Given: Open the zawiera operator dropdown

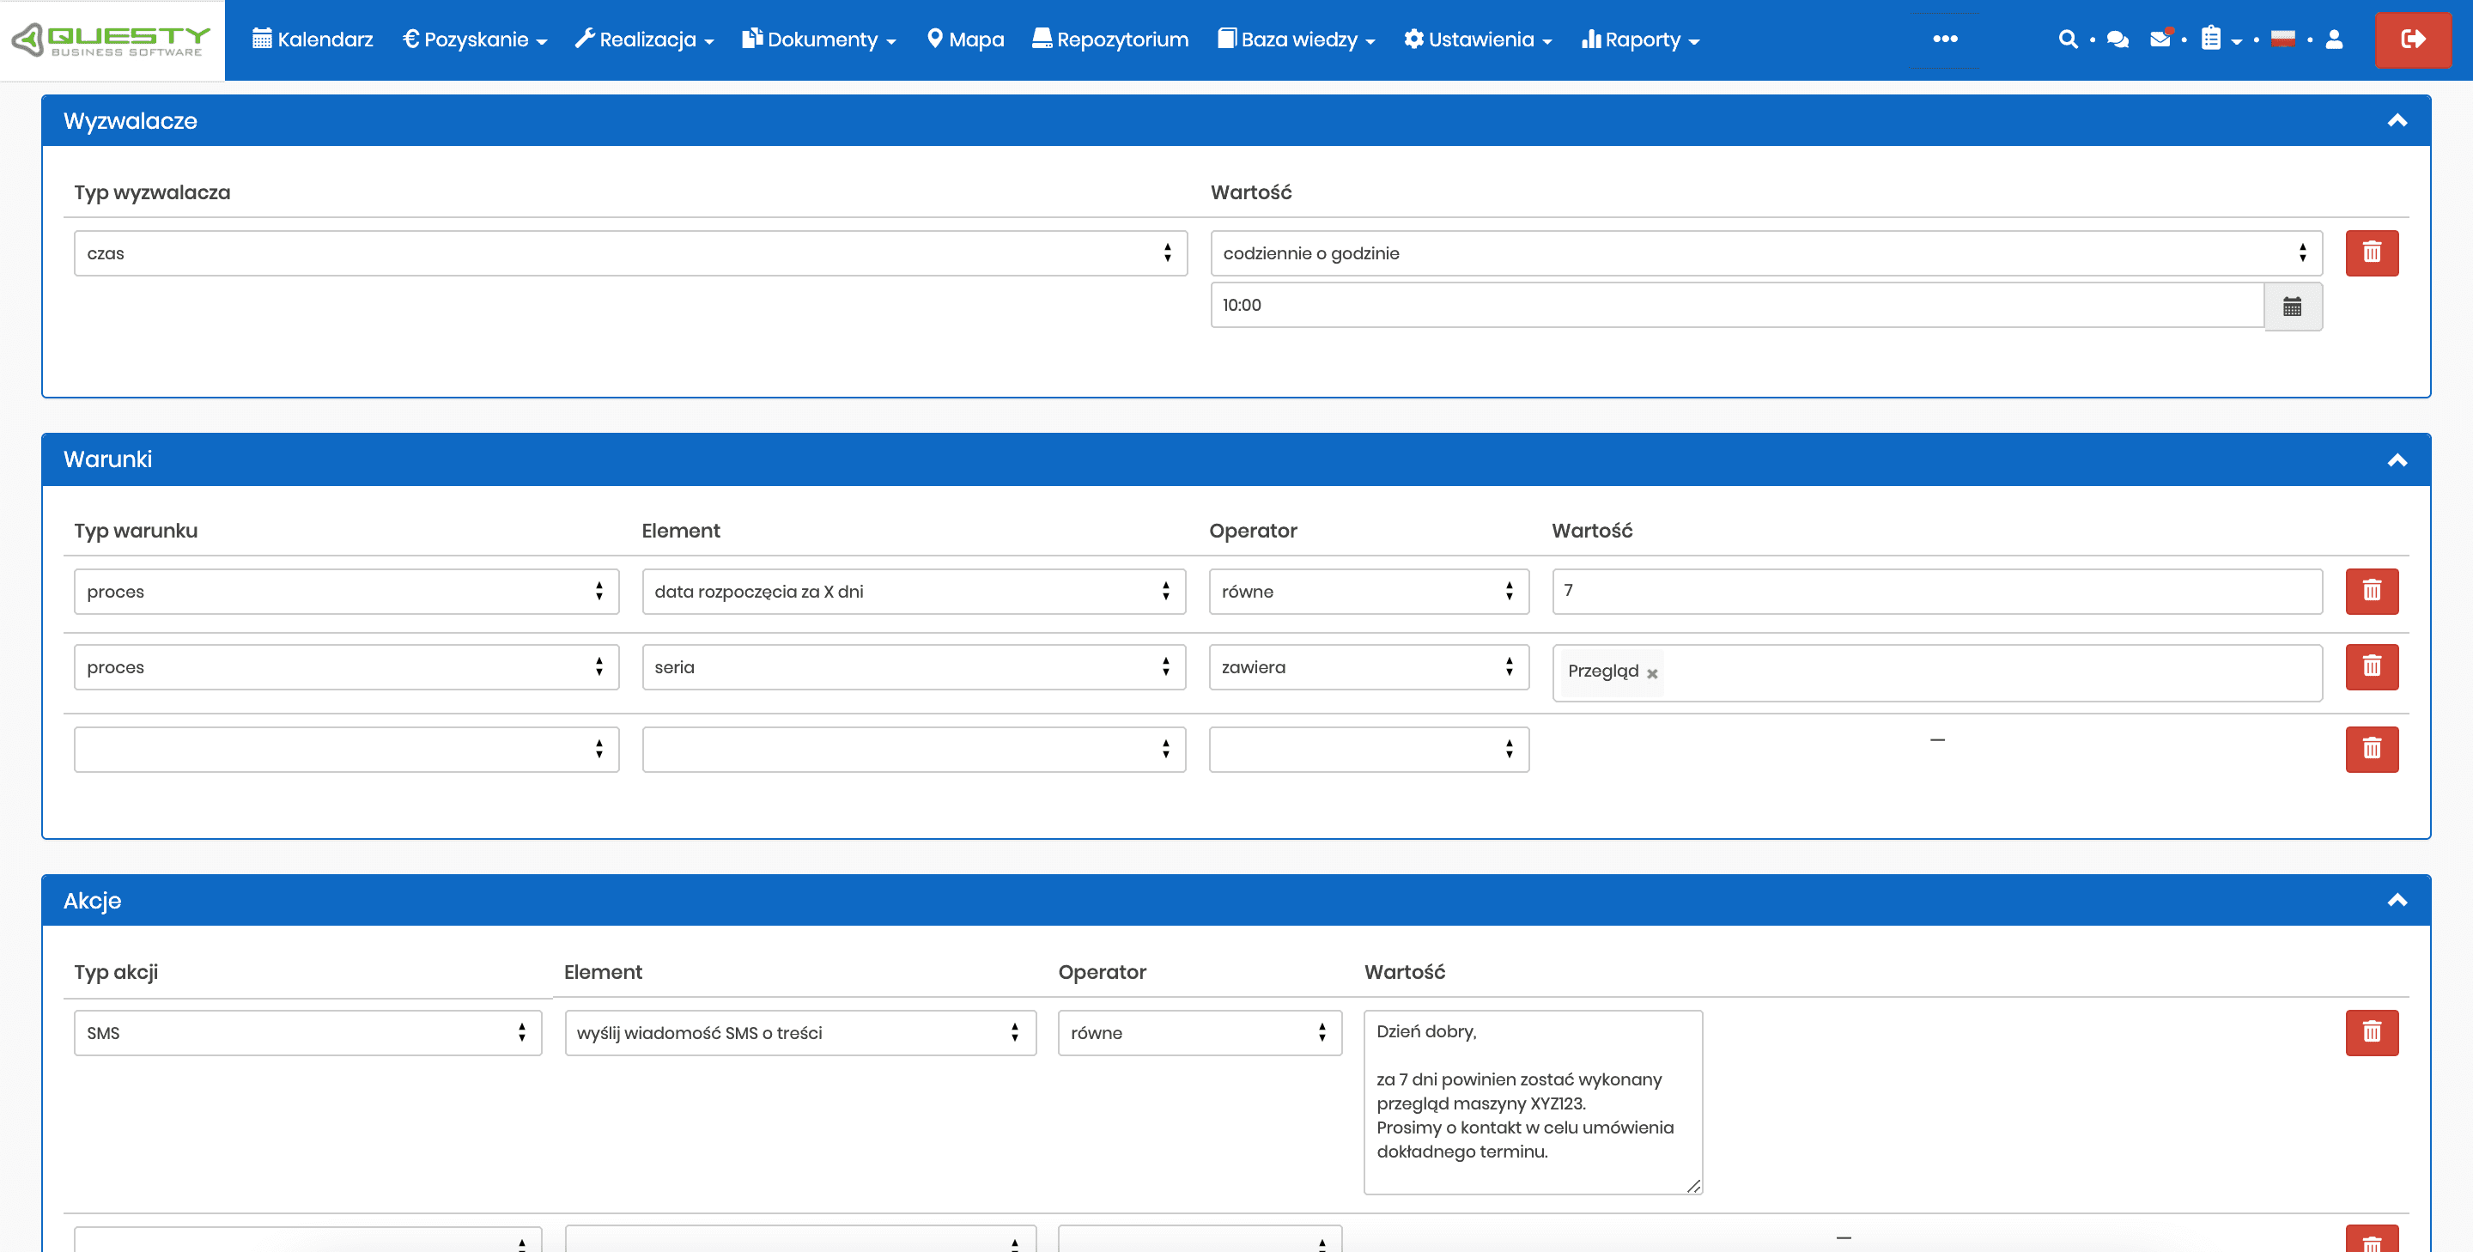Looking at the screenshot, I should coord(1369,667).
